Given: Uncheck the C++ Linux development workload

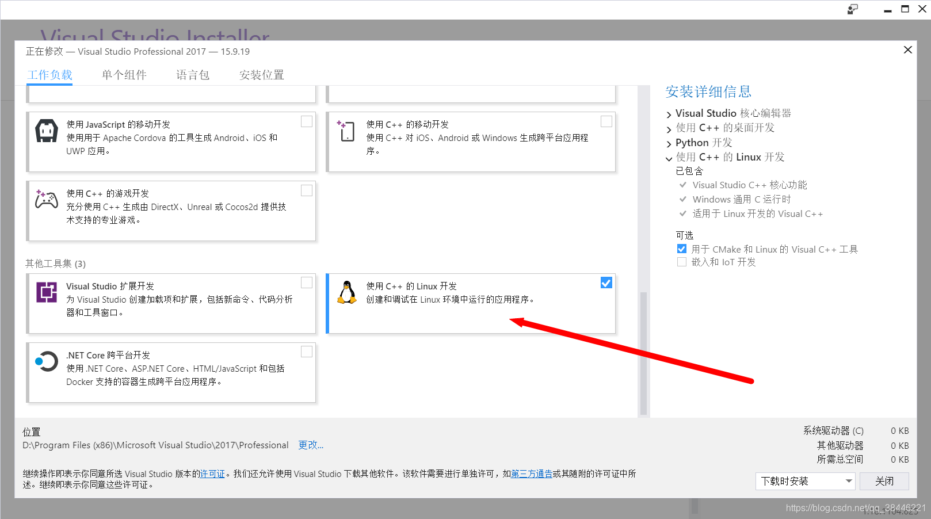Looking at the screenshot, I should tap(606, 283).
